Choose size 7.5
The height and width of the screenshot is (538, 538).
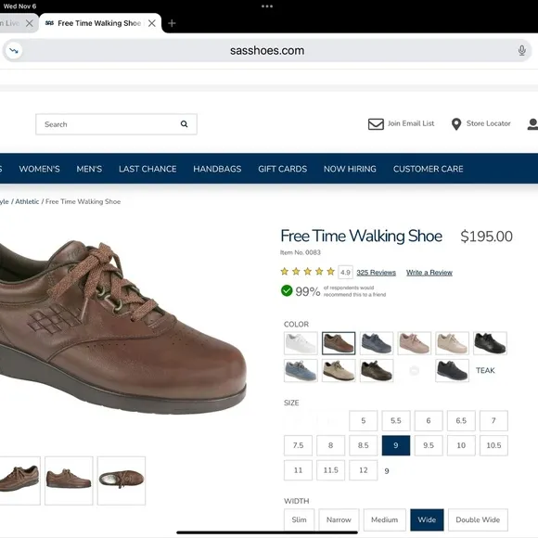(x=298, y=445)
